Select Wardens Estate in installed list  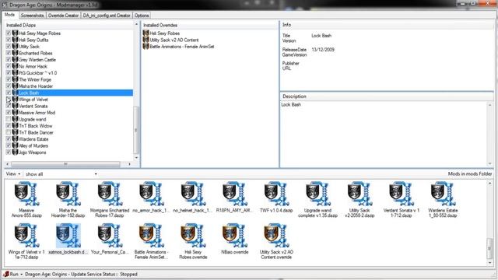pos(33,139)
